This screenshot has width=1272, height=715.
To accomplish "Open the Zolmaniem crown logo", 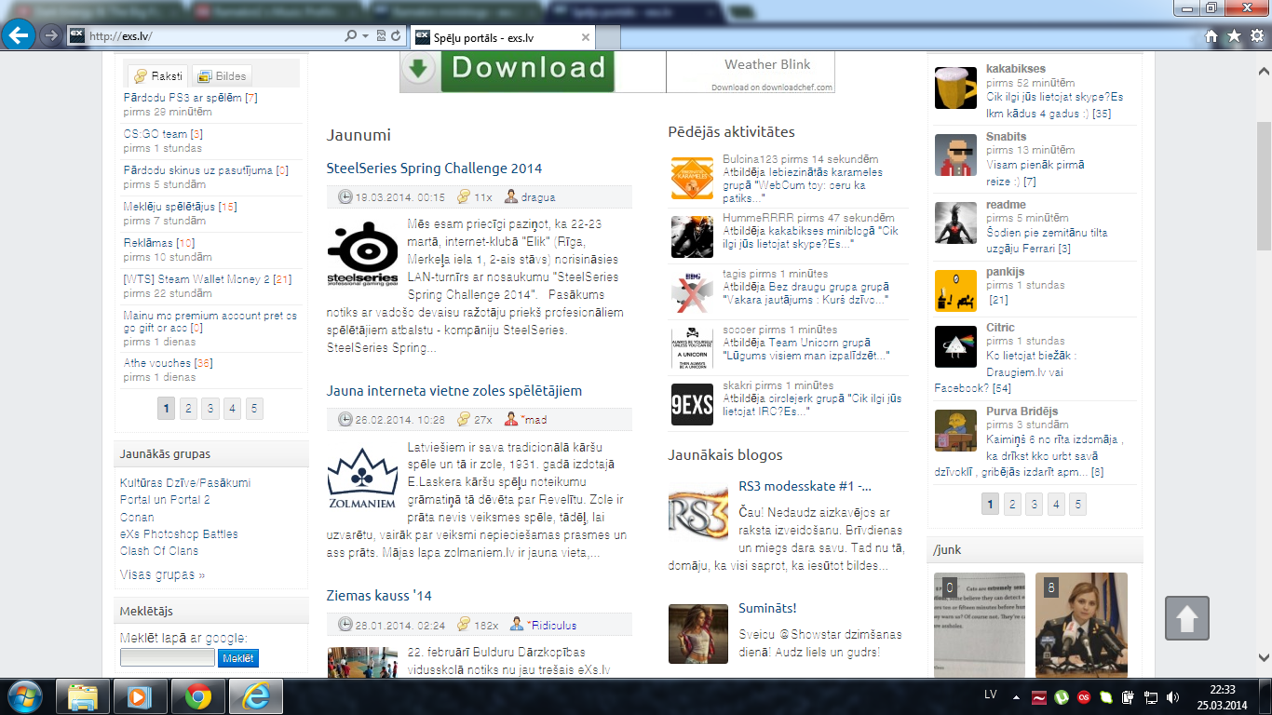I will tap(362, 478).
